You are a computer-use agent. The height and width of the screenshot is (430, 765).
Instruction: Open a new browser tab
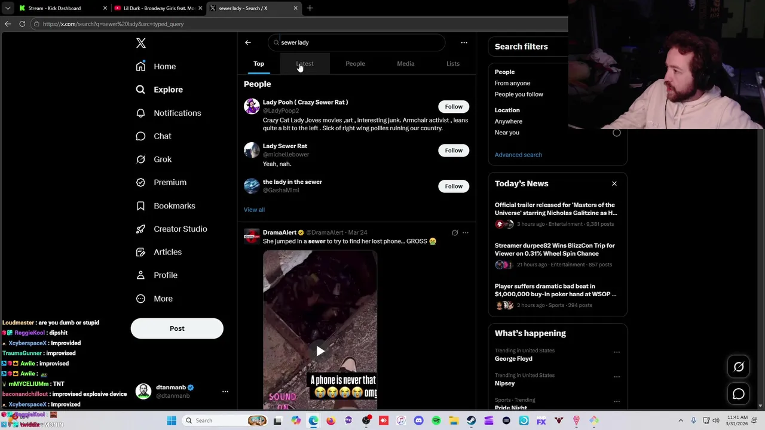(310, 8)
